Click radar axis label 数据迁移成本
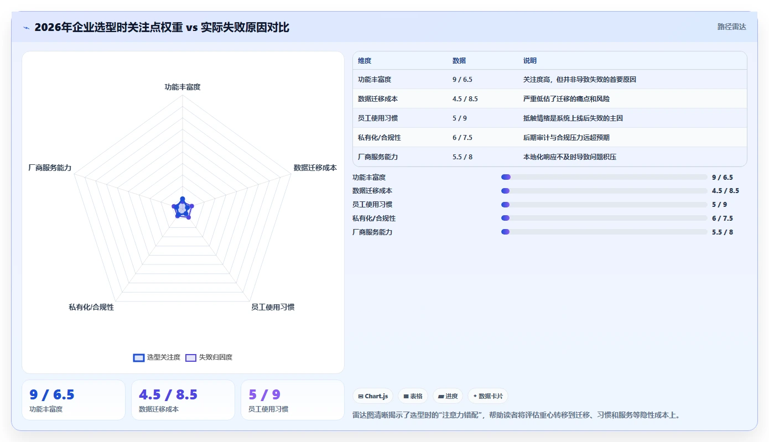The height and width of the screenshot is (442, 769). 315,168
